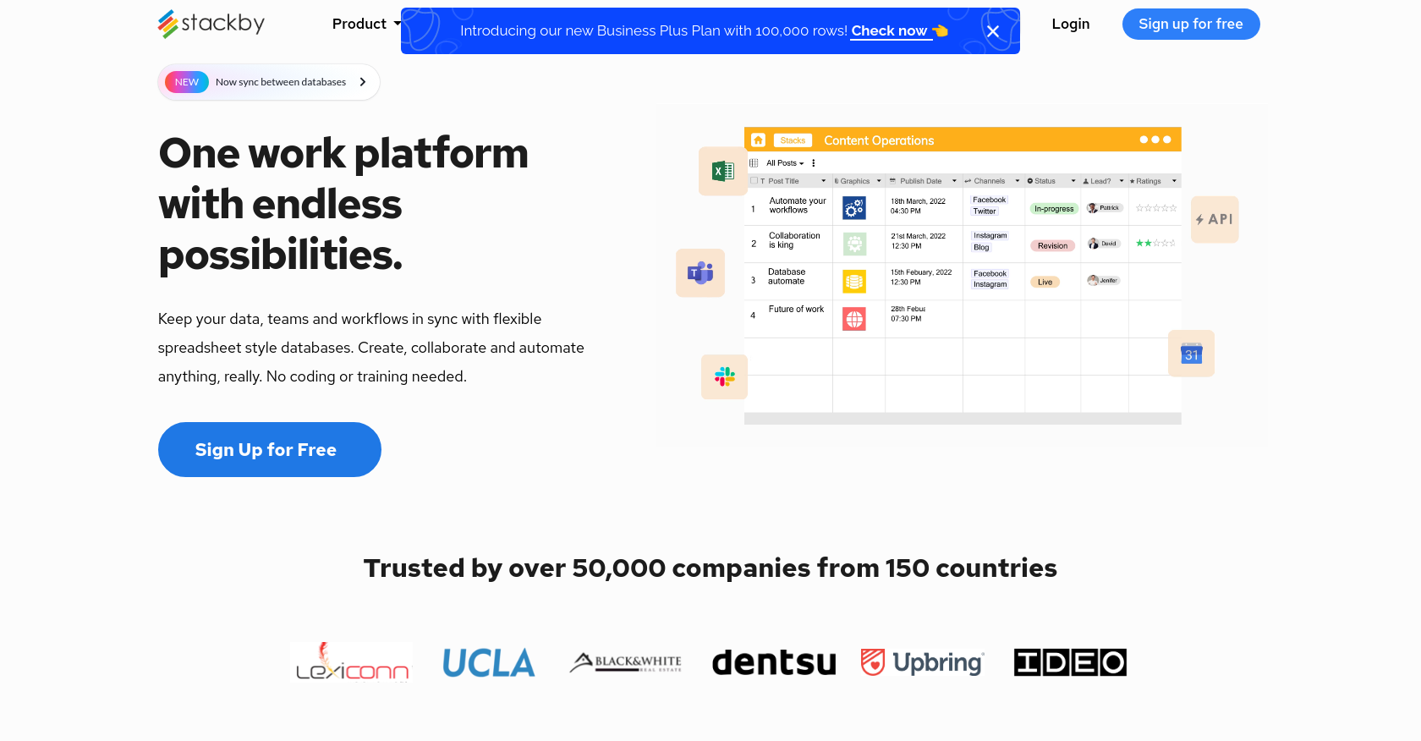The height and width of the screenshot is (741, 1421).
Task: Open the Status column dropdown
Action: (1073, 181)
